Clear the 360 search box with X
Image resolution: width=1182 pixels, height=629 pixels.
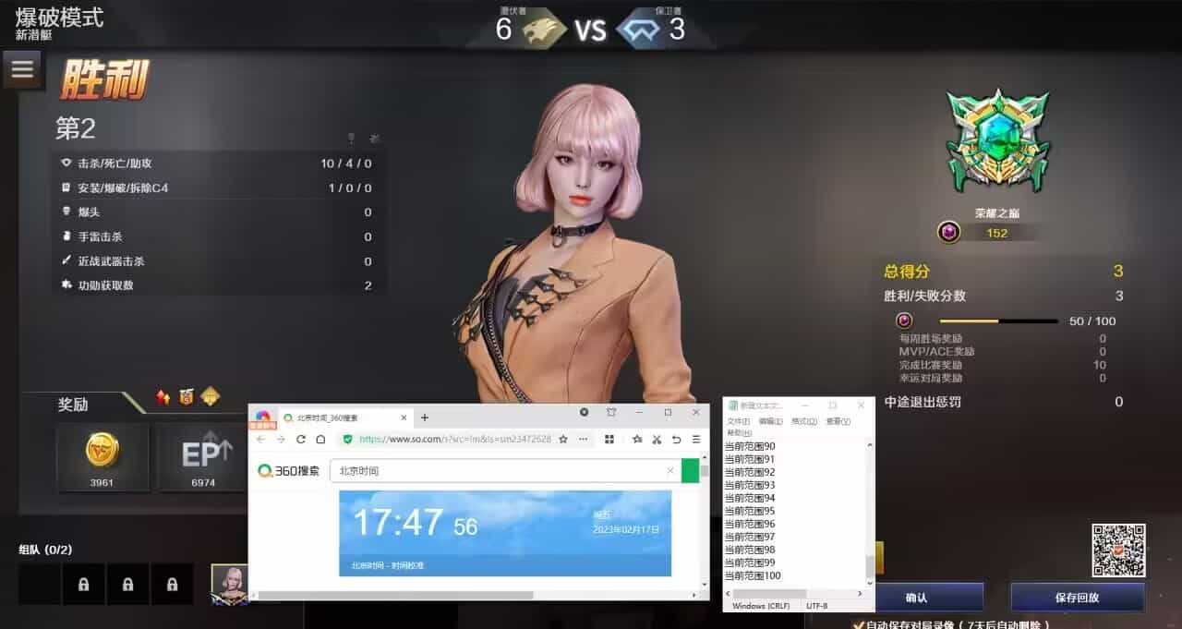[670, 471]
